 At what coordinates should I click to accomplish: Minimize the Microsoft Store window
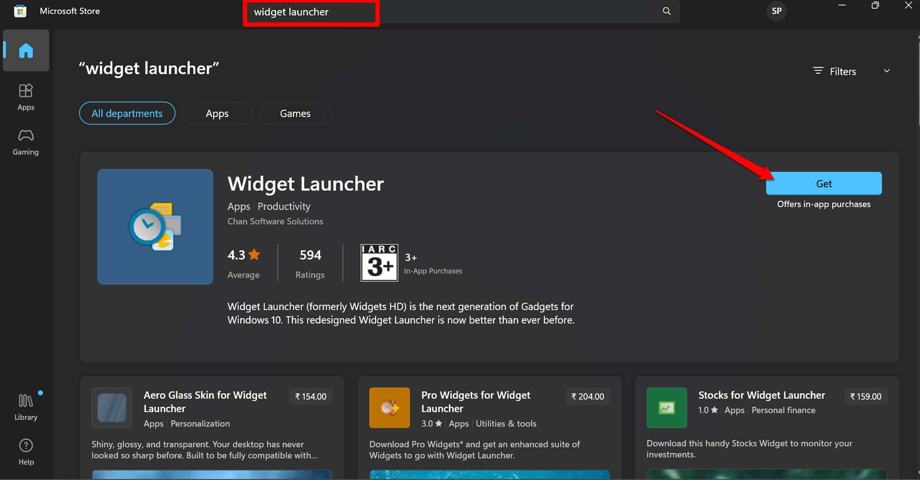pyautogui.click(x=842, y=5)
